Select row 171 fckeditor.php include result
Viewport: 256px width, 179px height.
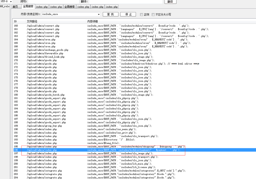coord(102,64)
